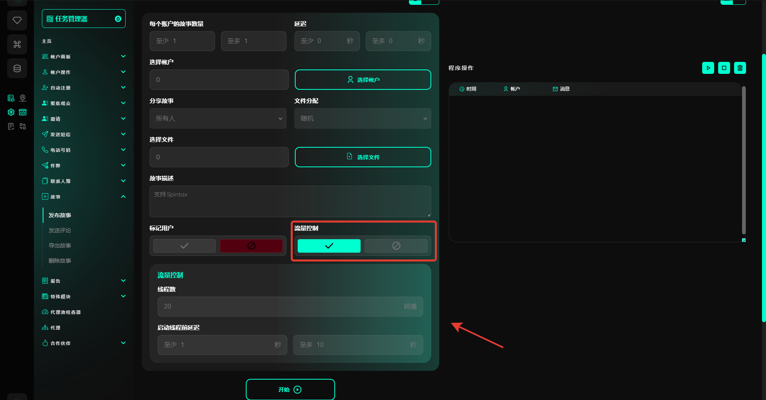Collapse the 故事 menu section
Image resolution: width=766 pixels, height=400 pixels.
[x=123, y=197]
